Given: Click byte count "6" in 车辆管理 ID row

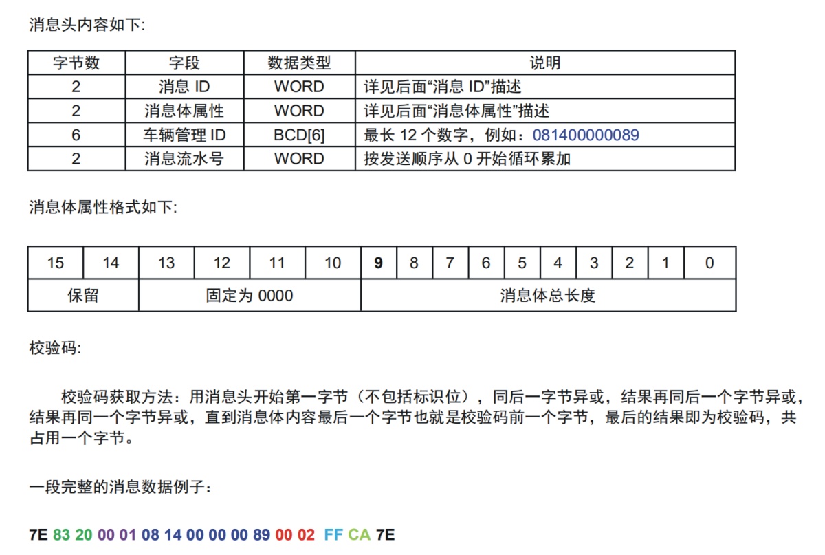Looking at the screenshot, I should click(76, 135).
